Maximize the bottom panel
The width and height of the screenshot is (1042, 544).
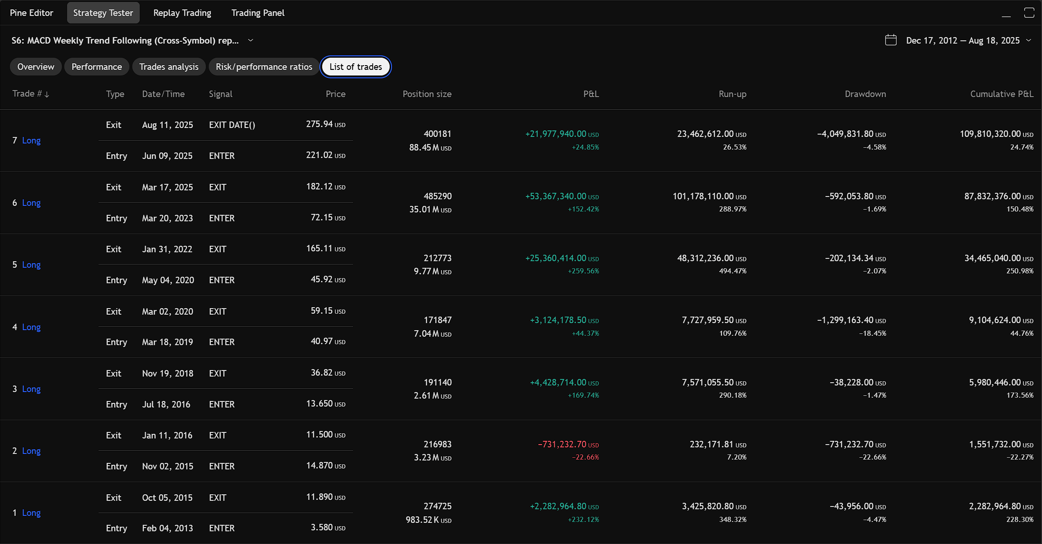pyautogui.click(x=1029, y=13)
